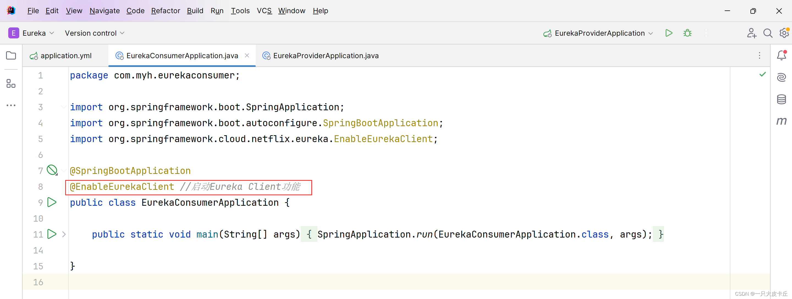Open the File menu

[x=33, y=11]
